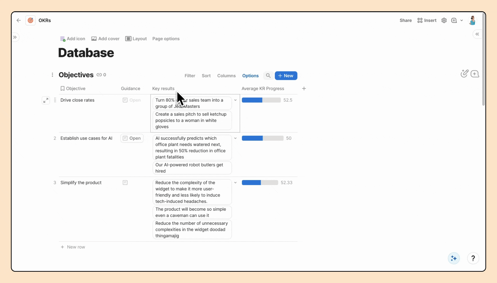Click the 50 progress bar

(262, 138)
